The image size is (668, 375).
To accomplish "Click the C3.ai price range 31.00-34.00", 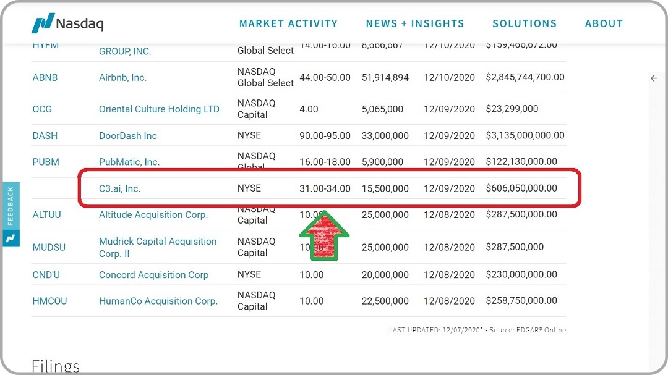I will point(325,188).
